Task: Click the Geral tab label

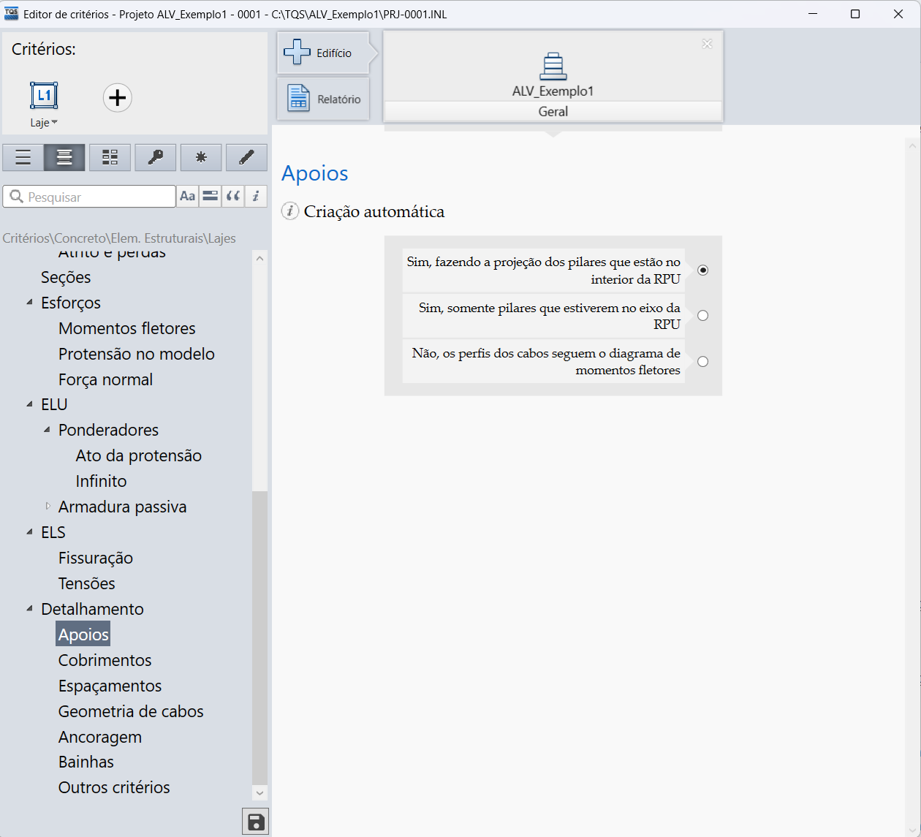Action: (x=553, y=111)
